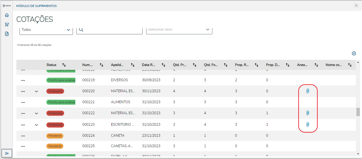
Task: Click the search magnifier icon
Action: [x=81, y=30]
